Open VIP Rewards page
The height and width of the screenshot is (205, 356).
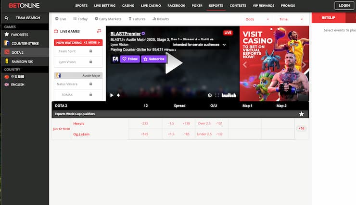(263, 6)
